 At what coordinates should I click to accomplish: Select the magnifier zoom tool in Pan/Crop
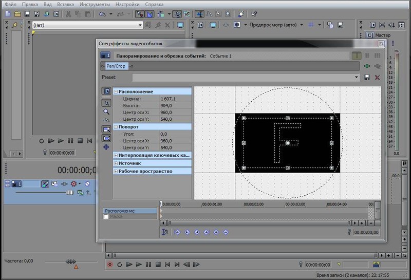point(106,111)
